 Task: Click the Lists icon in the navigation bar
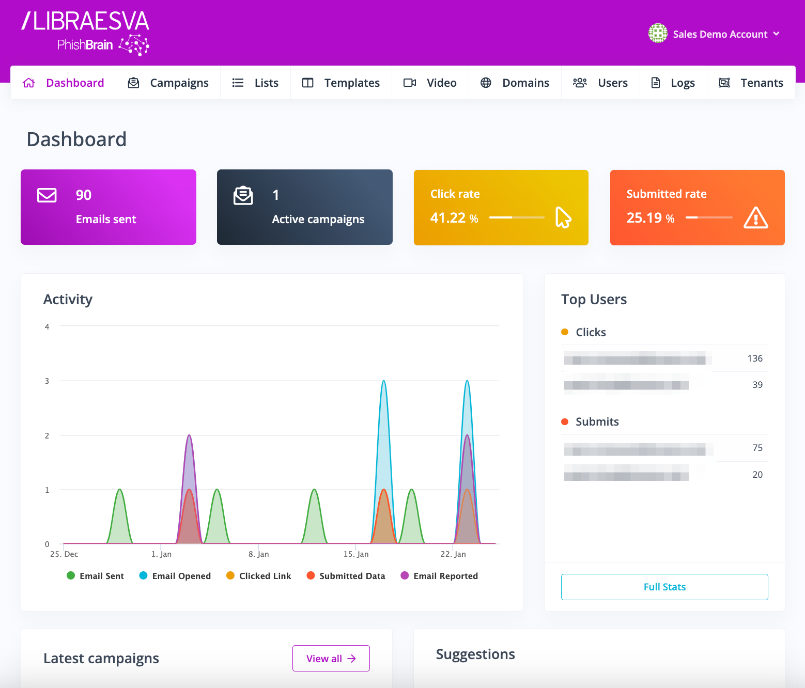238,83
